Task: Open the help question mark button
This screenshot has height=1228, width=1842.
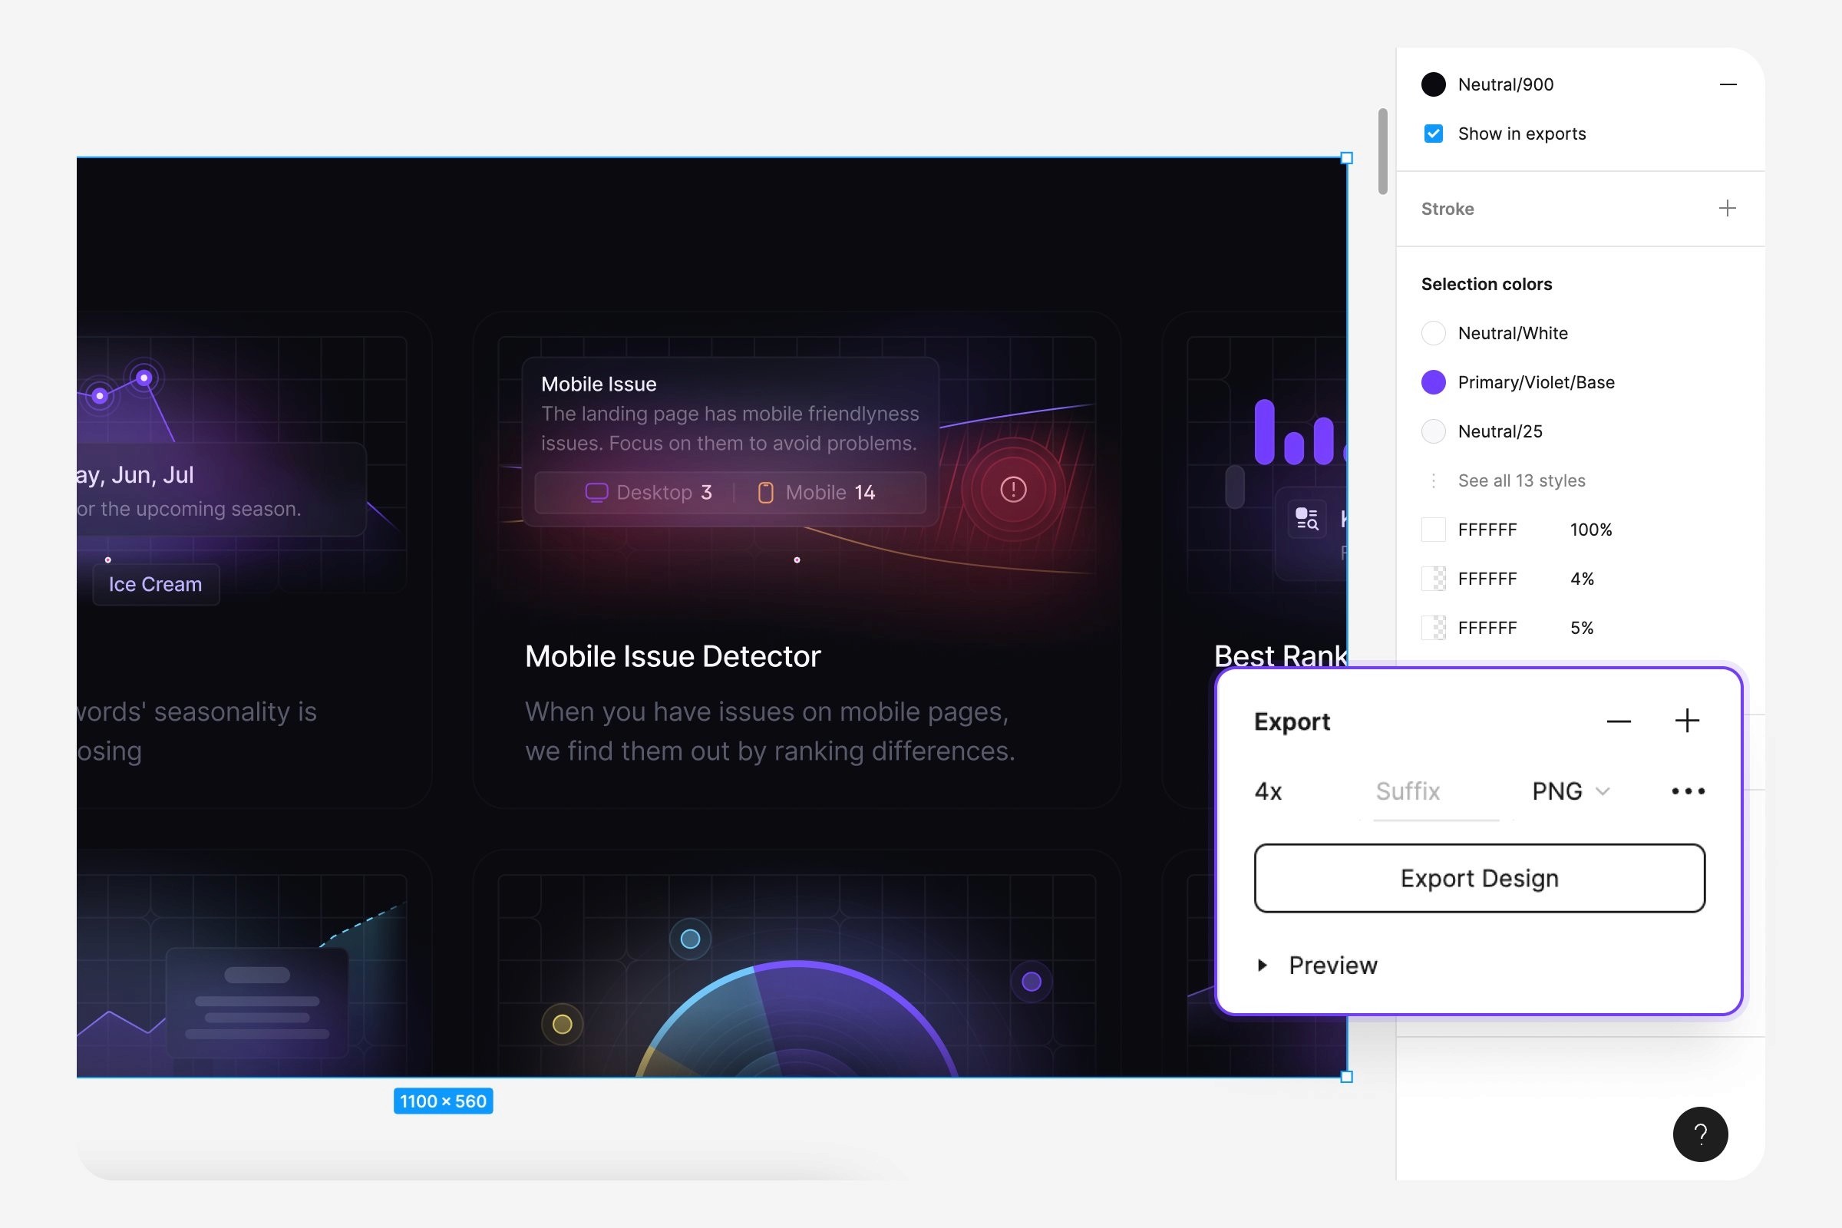Action: click(x=1699, y=1134)
